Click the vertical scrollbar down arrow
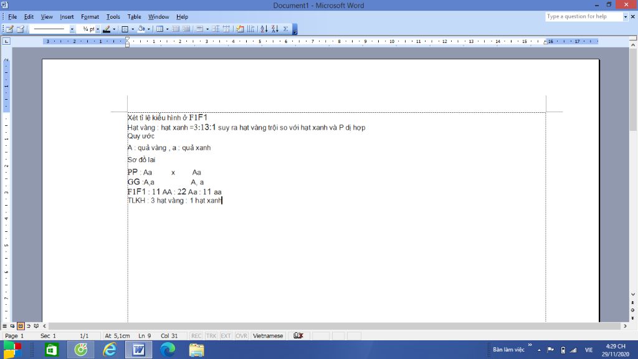Screen dimensions: 638x359 [x=633, y=294]
